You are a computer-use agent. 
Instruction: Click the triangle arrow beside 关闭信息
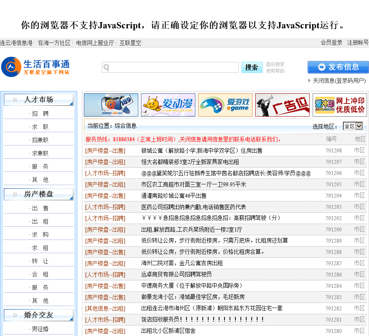310,80
